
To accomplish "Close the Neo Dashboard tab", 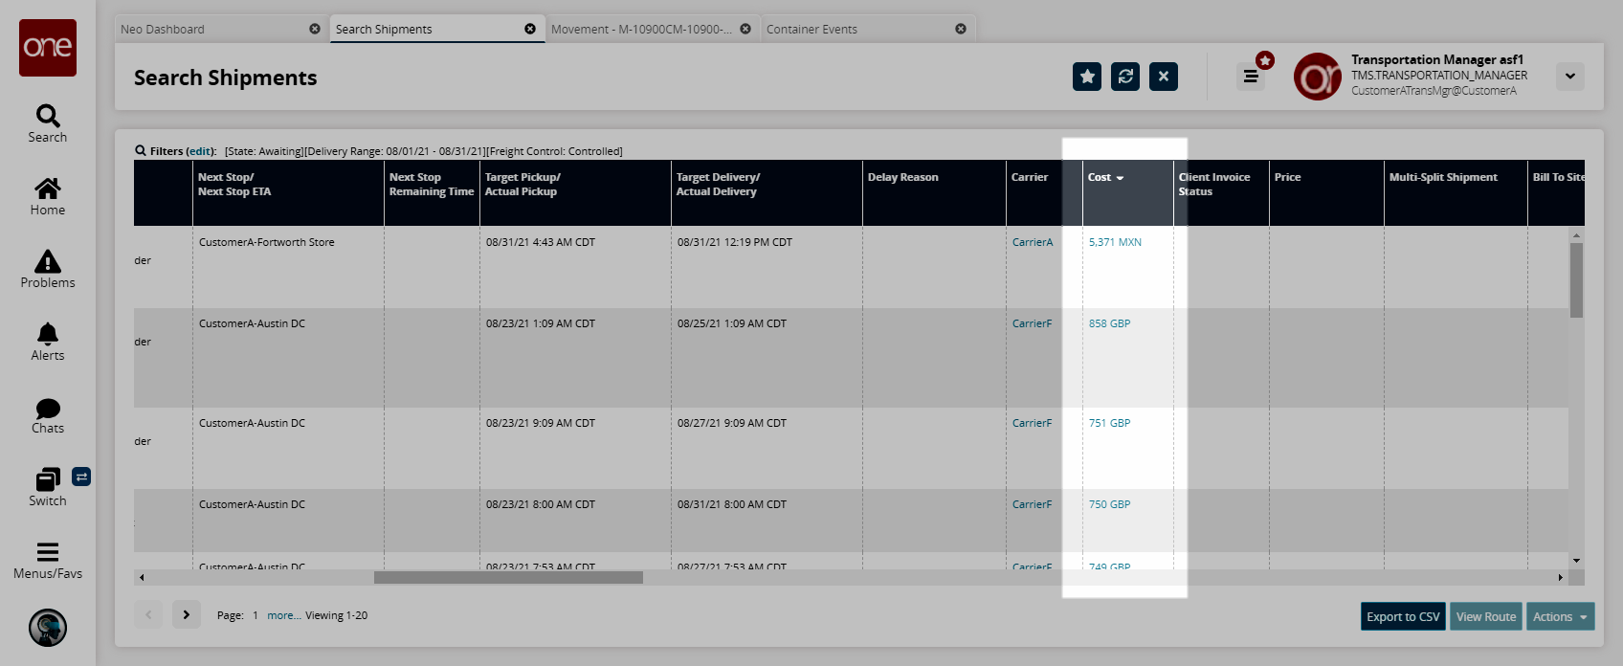I will tap(315, 29).
